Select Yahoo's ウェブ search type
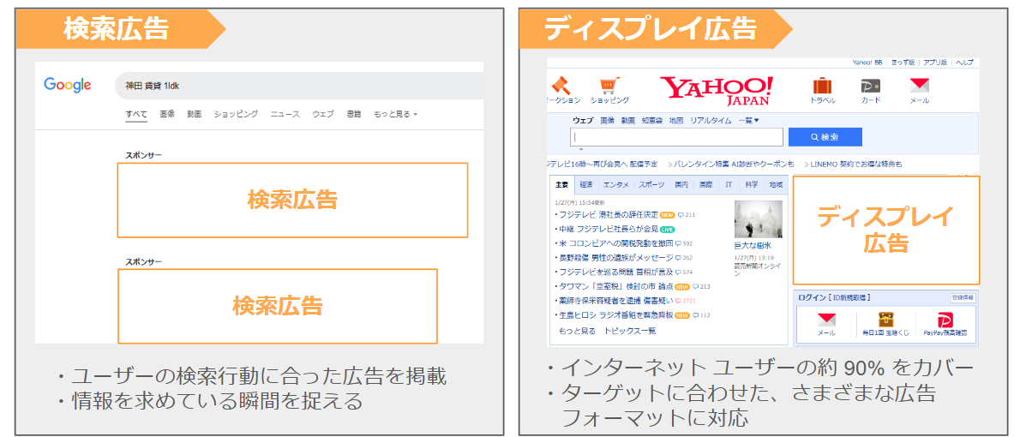1020x437 pixels. pyautogui.click(x=583, y=120)
